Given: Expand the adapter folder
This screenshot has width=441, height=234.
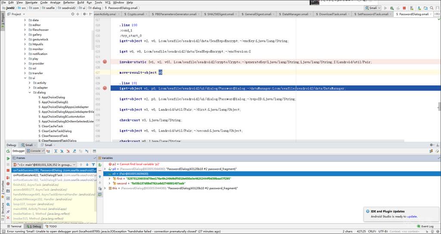Looking at the screenshot, I should click(x=30, y=87).
